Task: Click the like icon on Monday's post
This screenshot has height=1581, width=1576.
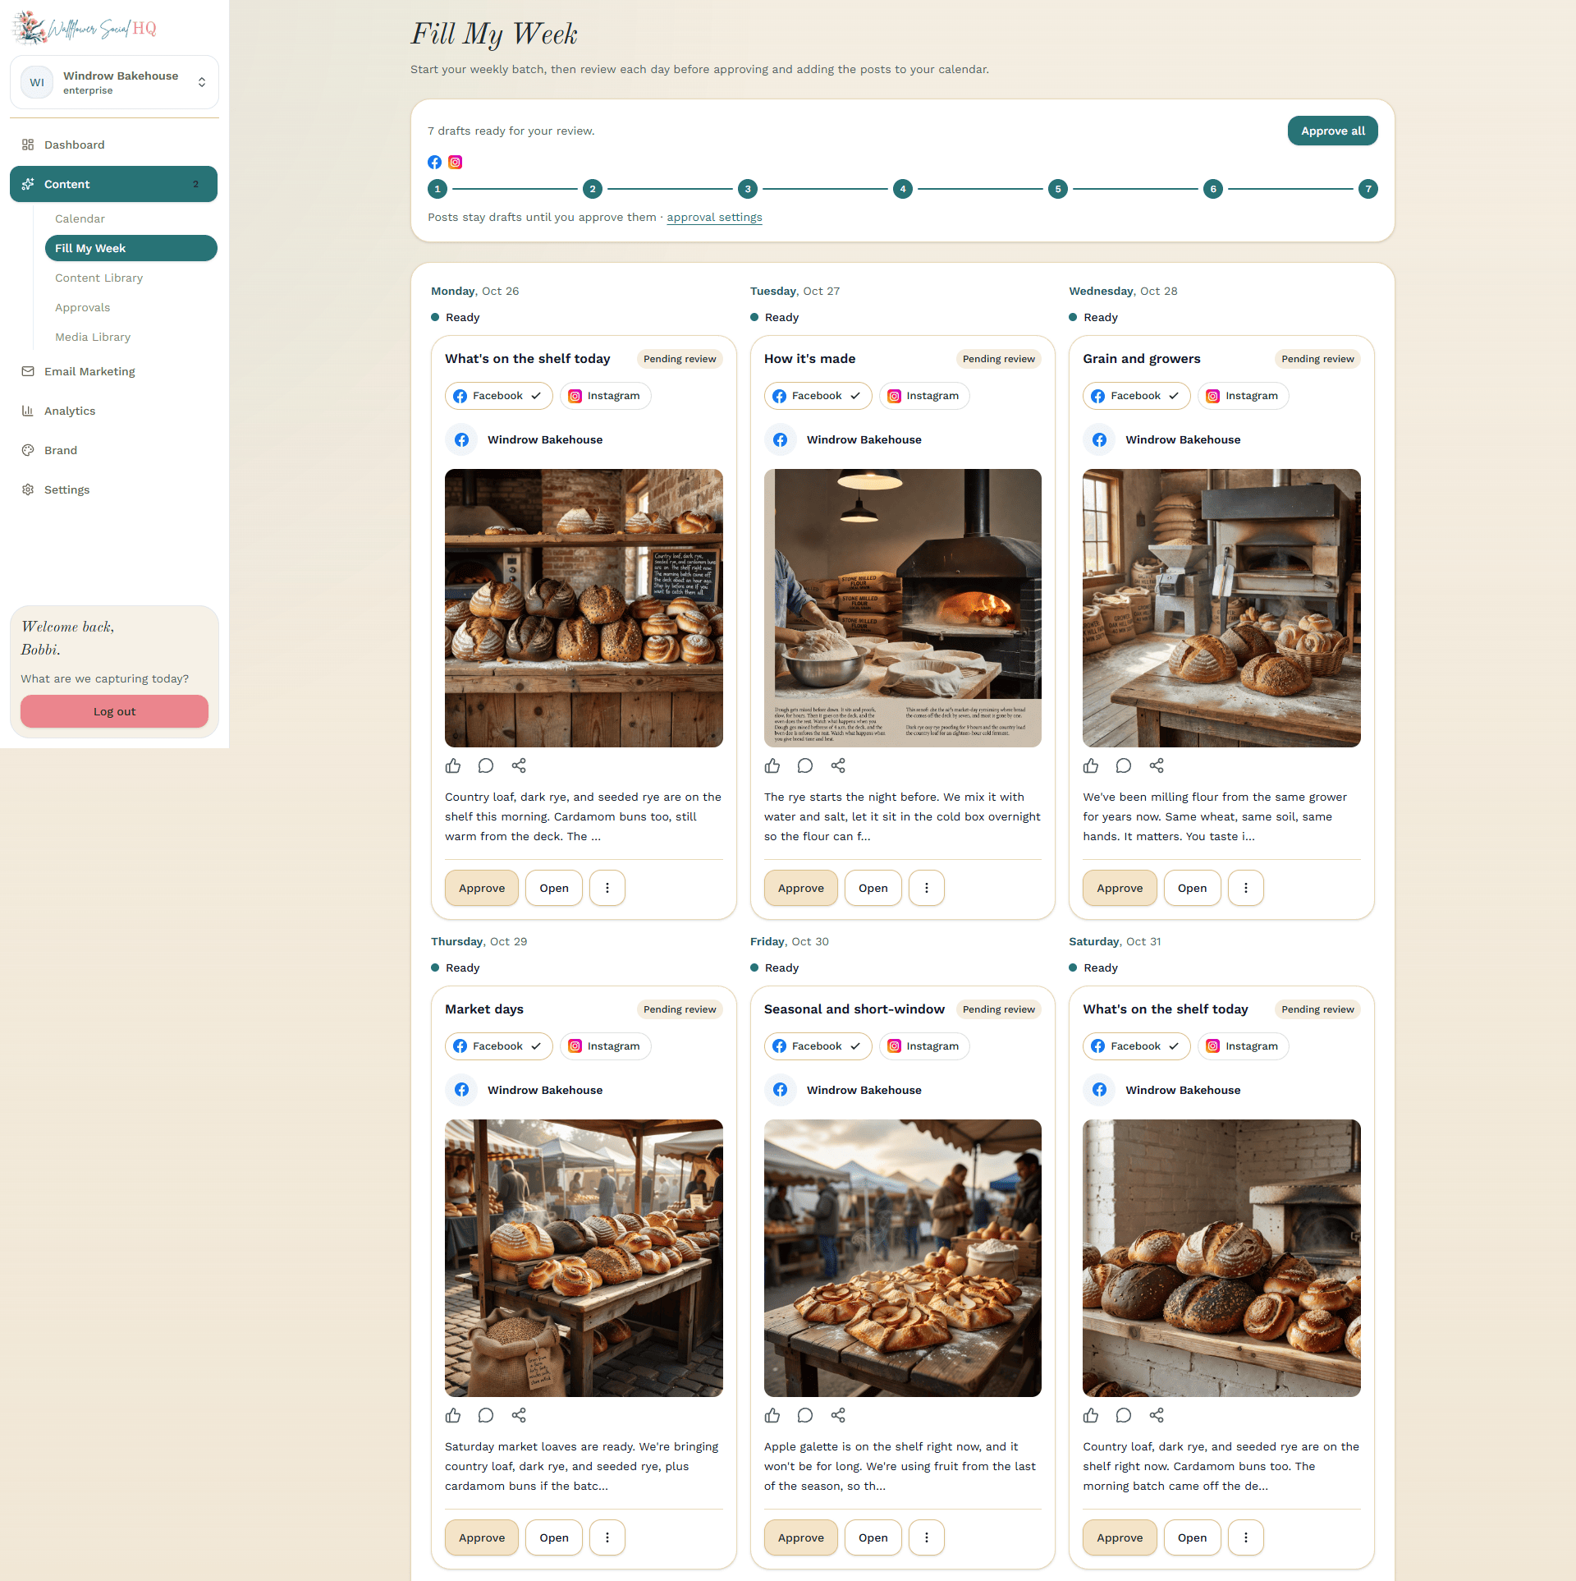Action: (453, 765)
